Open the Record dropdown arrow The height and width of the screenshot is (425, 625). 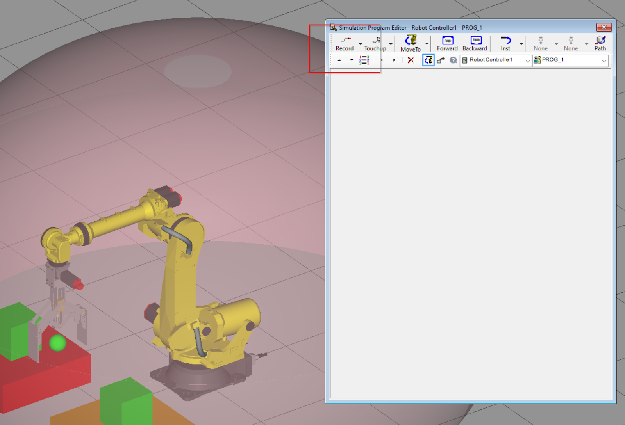point(360,44)
